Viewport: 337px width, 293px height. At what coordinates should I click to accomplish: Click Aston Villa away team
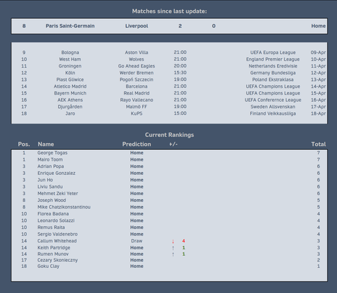click(137, 53)
